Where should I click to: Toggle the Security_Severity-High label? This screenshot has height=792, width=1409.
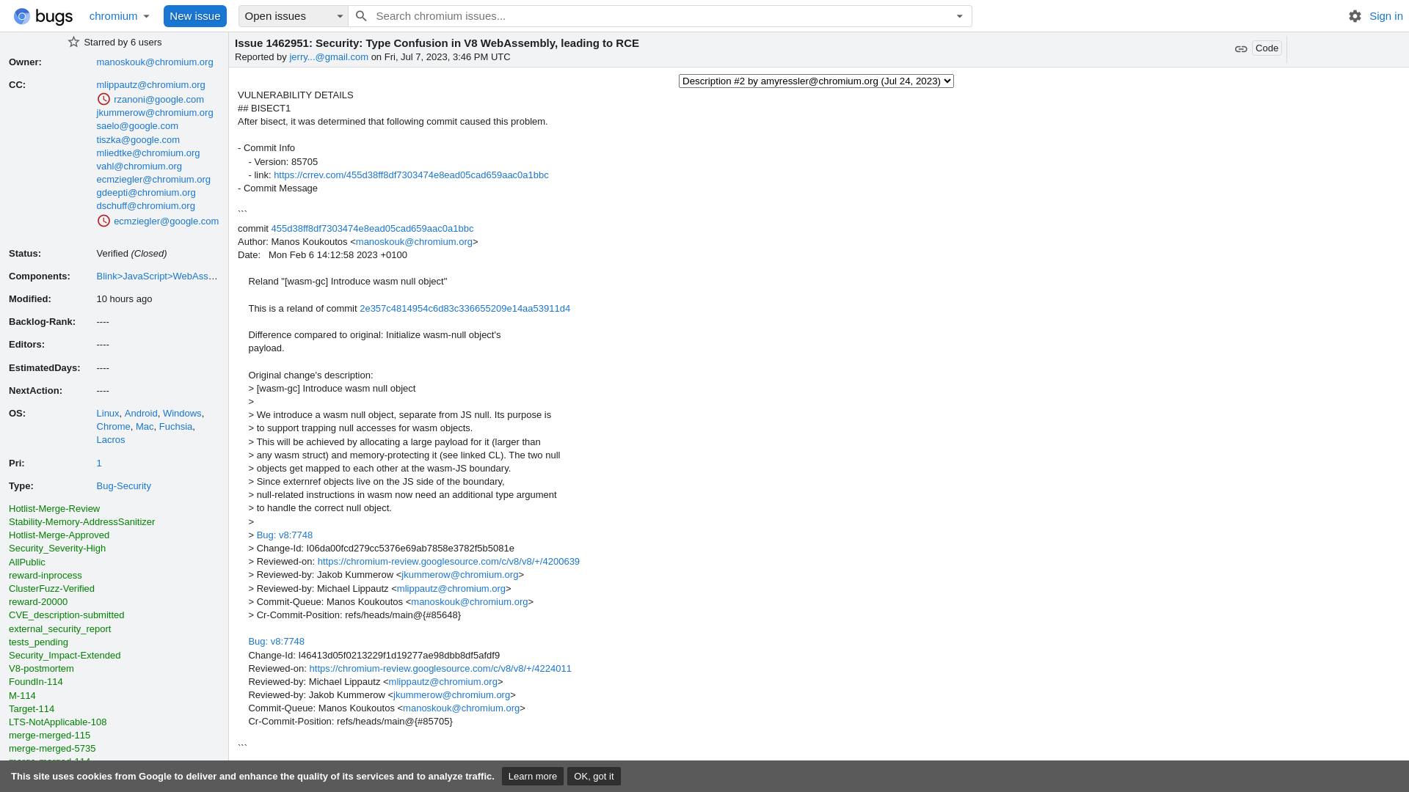(57, 549)
